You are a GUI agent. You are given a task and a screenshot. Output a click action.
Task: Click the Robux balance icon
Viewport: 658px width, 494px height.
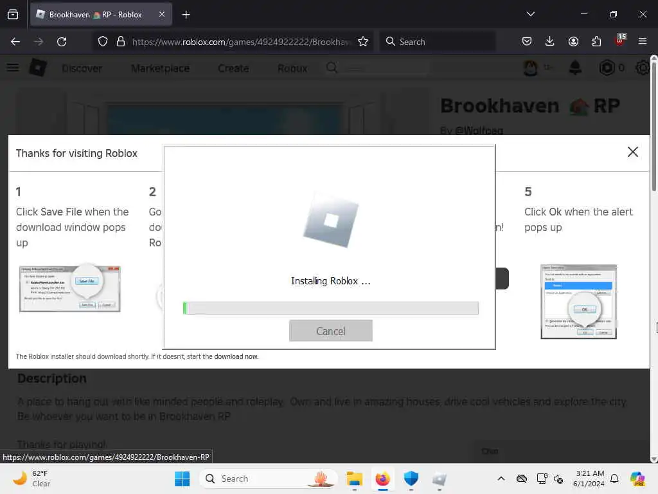tap(607, 68)
